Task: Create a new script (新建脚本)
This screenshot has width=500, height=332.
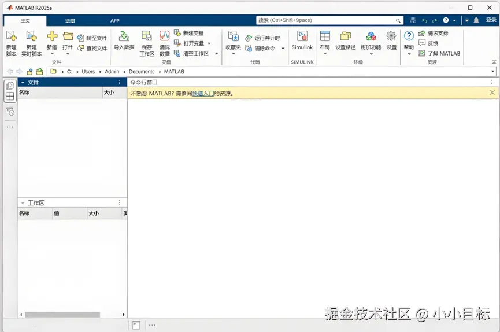Action: pyautogui.click(x=11, y=43)
